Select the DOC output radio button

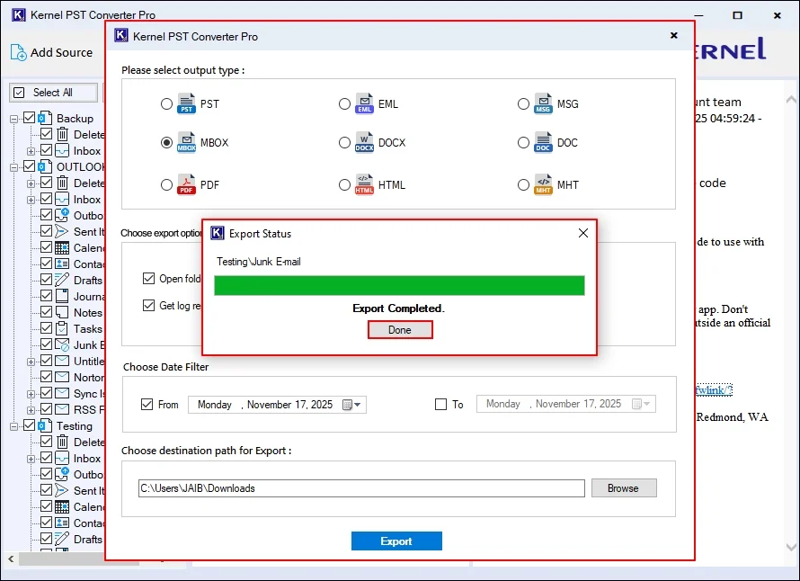523,143
